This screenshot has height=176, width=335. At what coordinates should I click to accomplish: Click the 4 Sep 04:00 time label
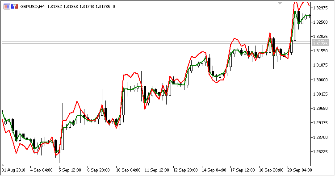[x=42, y=170]
